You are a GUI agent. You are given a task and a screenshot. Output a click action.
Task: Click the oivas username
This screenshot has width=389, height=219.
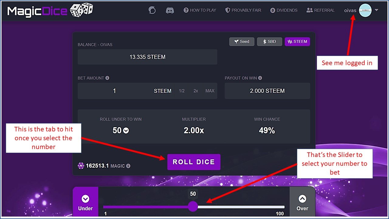pyautogui.click(x=350, y=10)
